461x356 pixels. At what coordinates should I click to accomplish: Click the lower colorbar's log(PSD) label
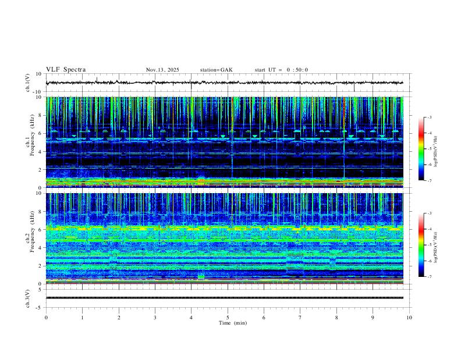tap(436, 248)
